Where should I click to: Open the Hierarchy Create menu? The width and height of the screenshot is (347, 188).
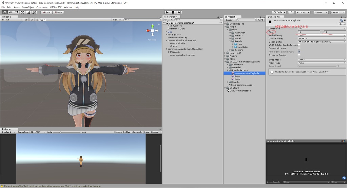pos(168,20)
